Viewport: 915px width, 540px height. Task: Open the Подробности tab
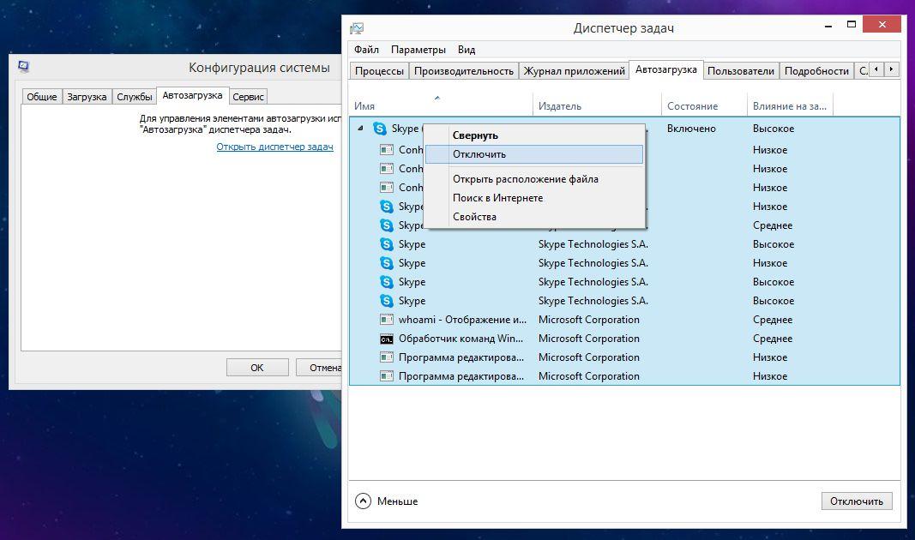[x=816, y=70]
